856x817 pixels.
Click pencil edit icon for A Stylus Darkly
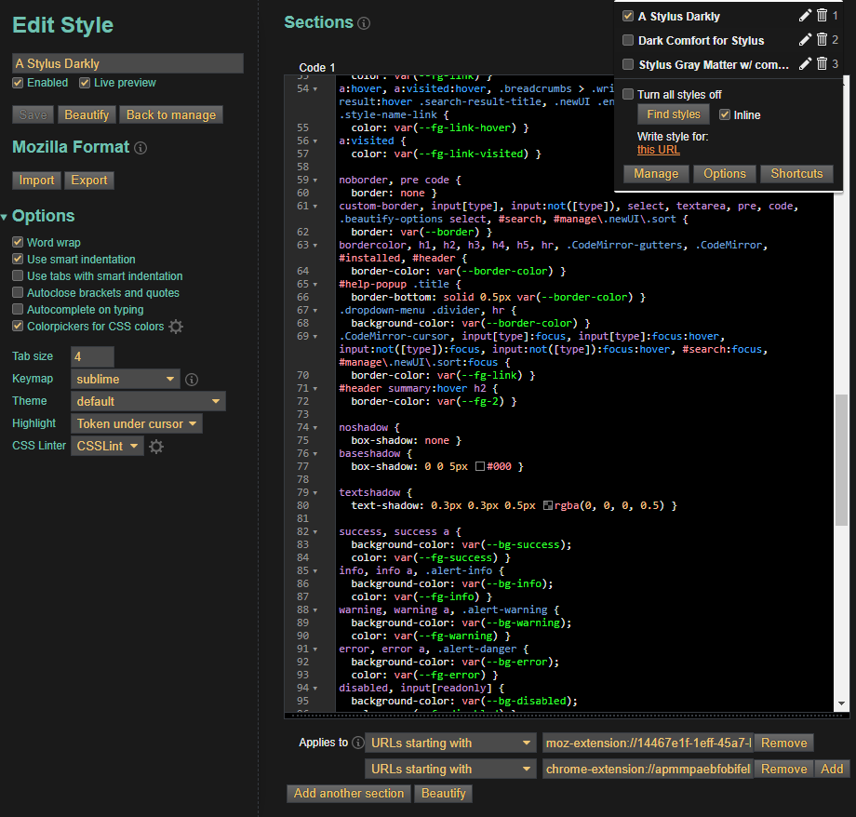(806, 16)
